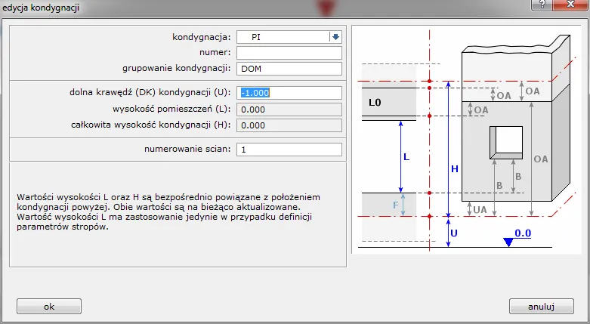Click the wysokość pomieszczeń (L) field
This screenshot has width=590, height=324.
289,110
